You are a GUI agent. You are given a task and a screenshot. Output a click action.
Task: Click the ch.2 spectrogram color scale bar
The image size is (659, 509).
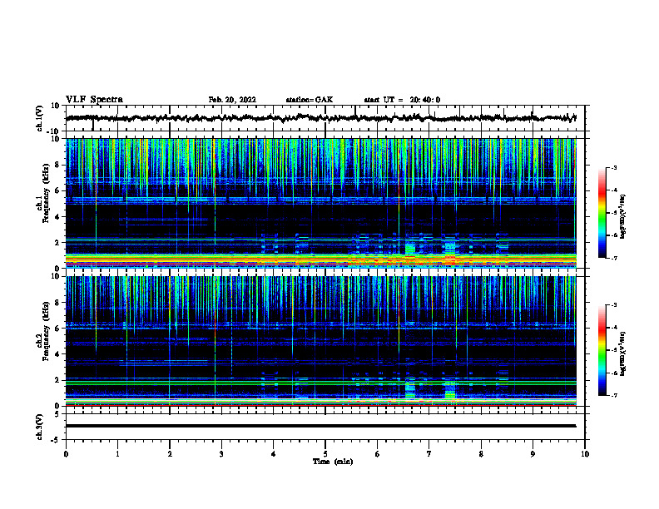(x=602, y=350)
